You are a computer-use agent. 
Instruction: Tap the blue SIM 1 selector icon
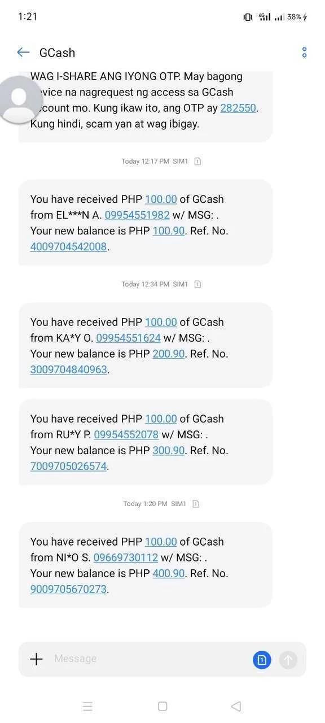[x=262, y=659]
